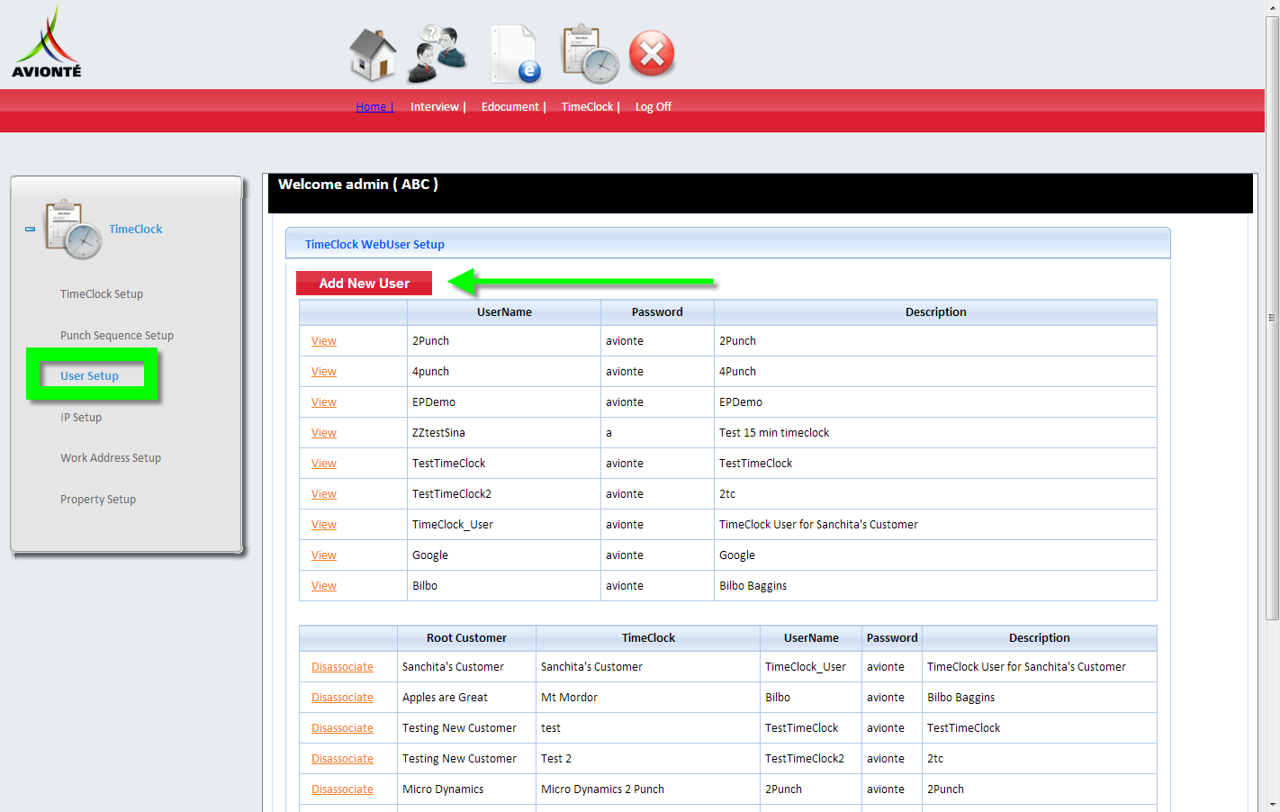
Task: Open the Home menu link
Action: (x=374, y=106)
